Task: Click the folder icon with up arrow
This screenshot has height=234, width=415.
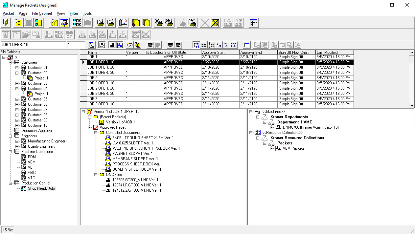Action: pyautogui.click(x=111, y=23)
